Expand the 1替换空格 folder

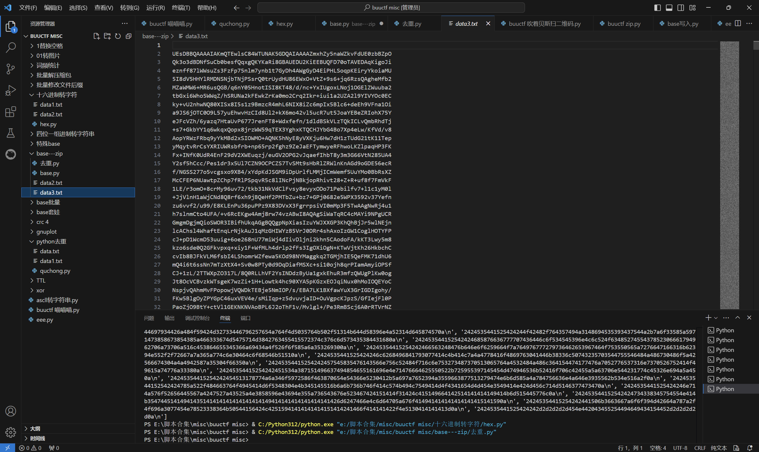(78, 46)
